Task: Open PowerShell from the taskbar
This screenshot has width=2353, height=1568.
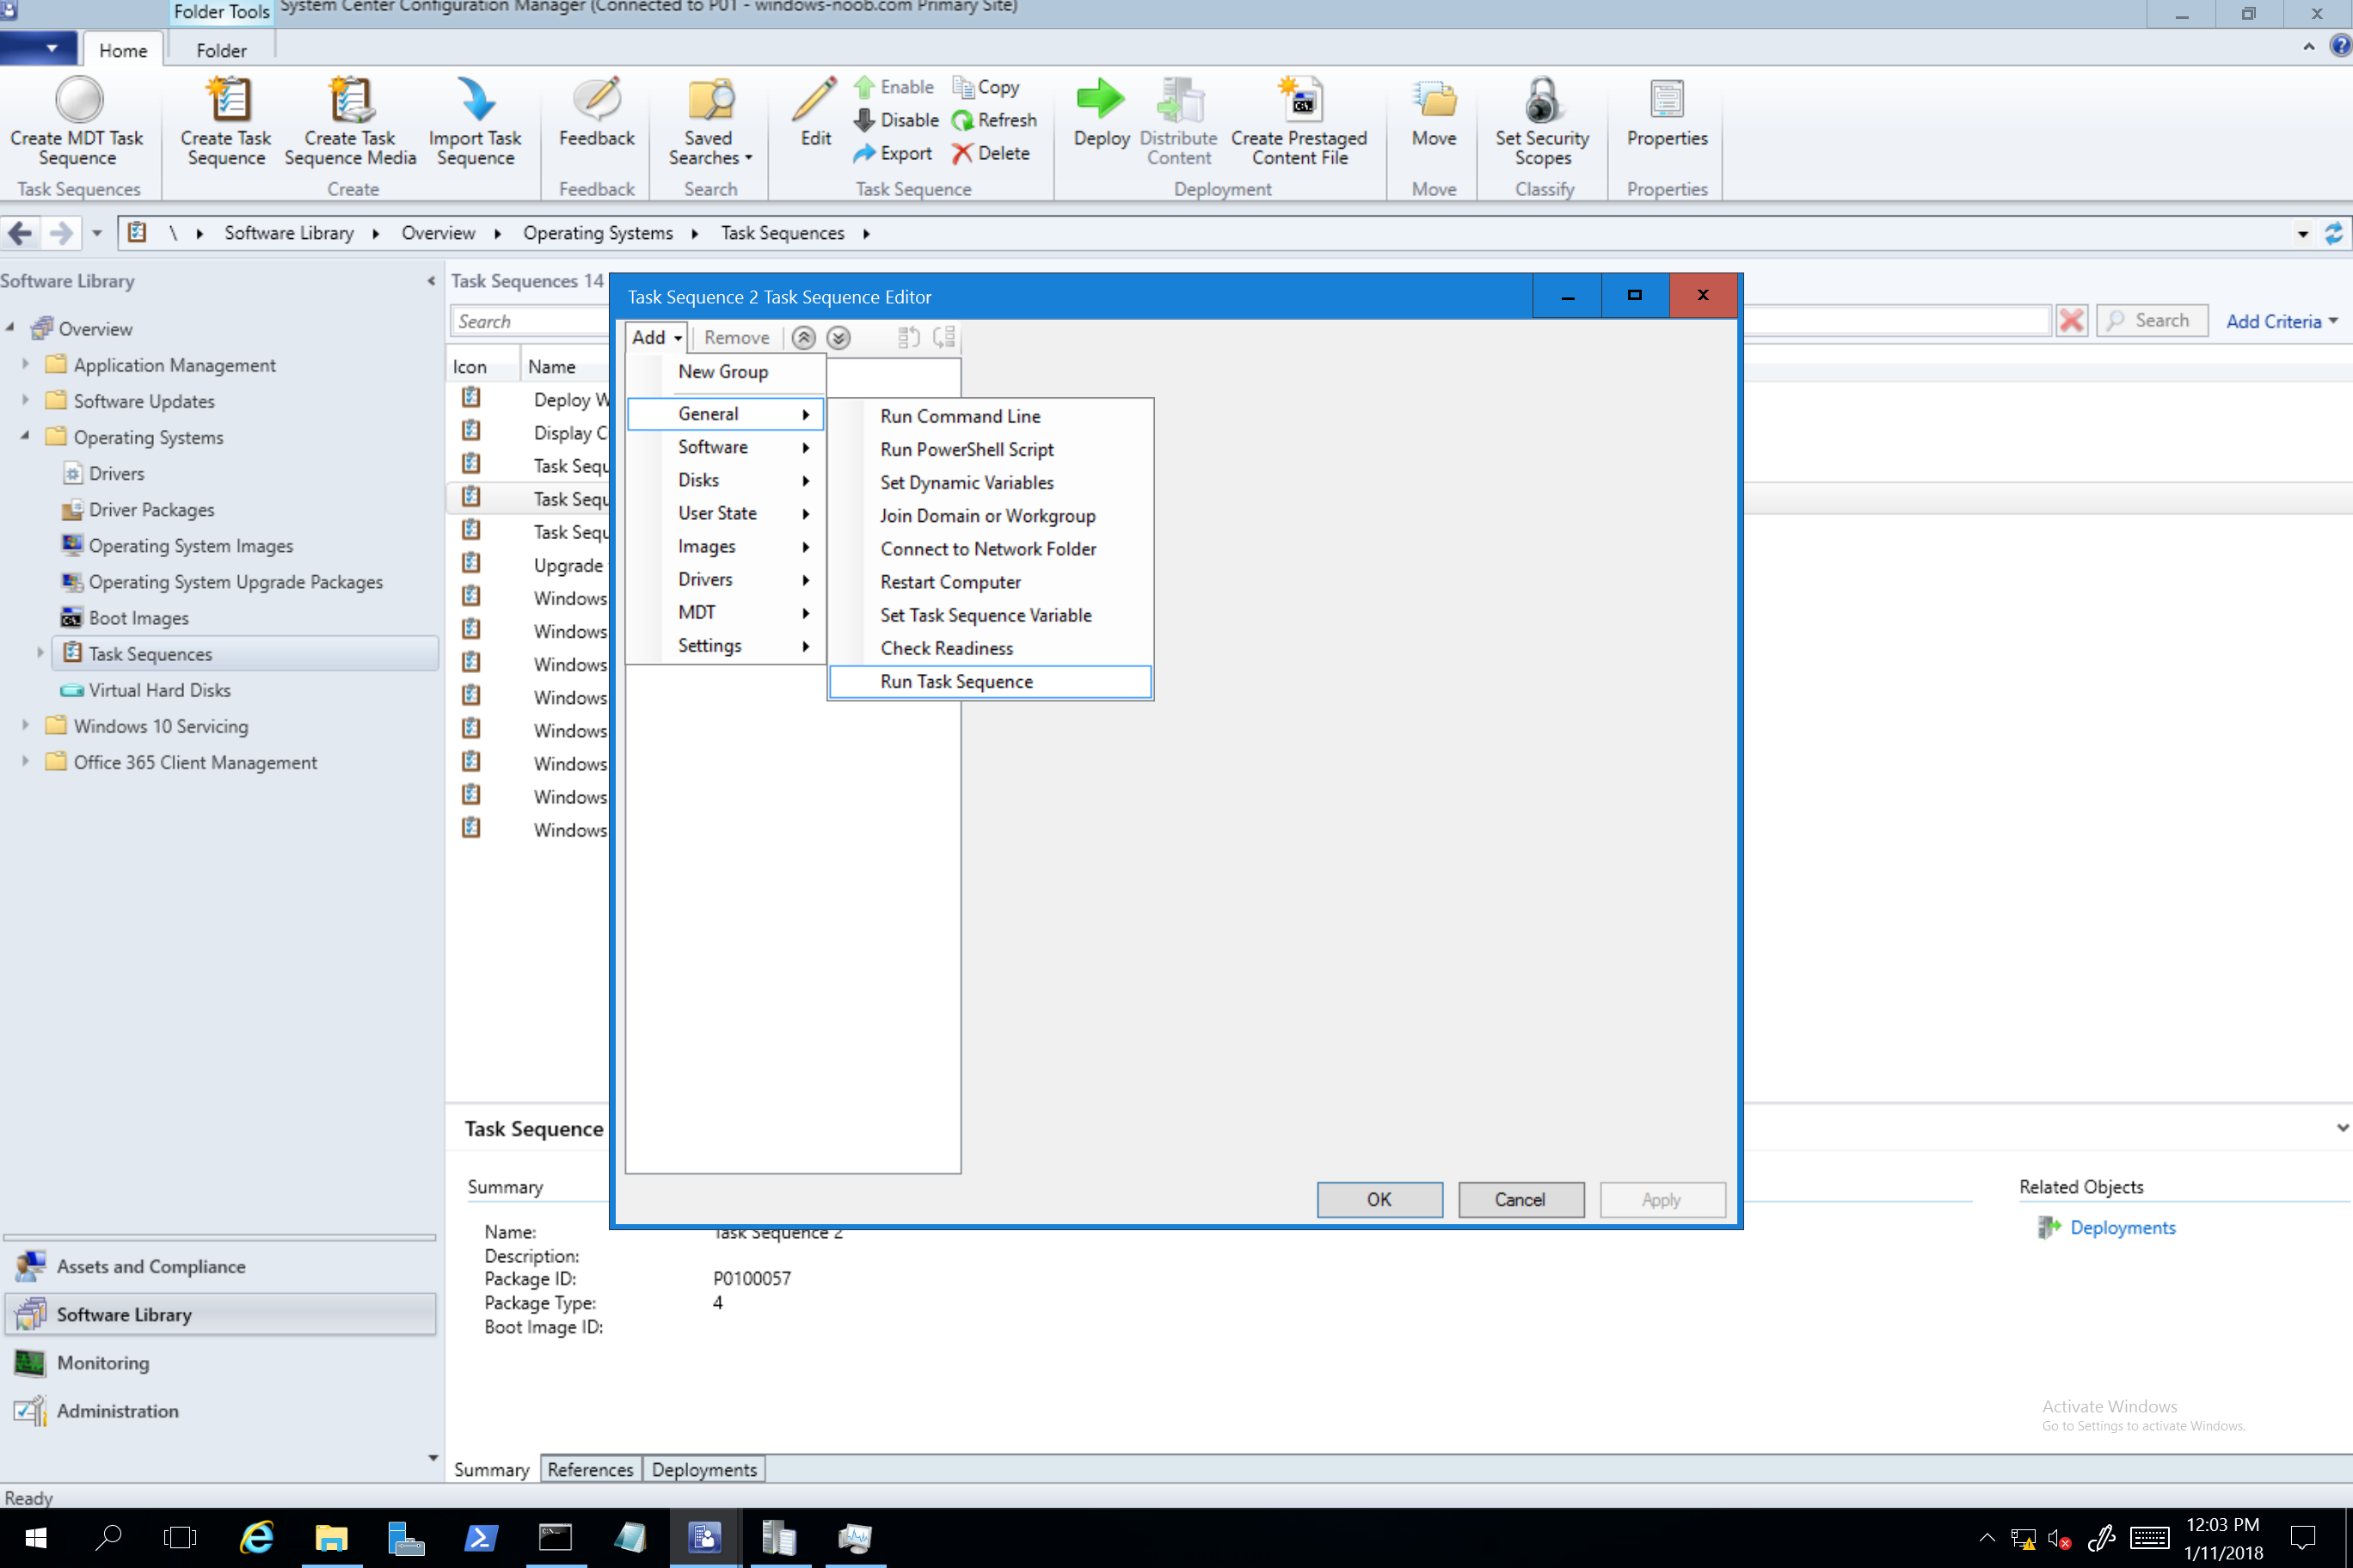Action: coord(480,1537)
